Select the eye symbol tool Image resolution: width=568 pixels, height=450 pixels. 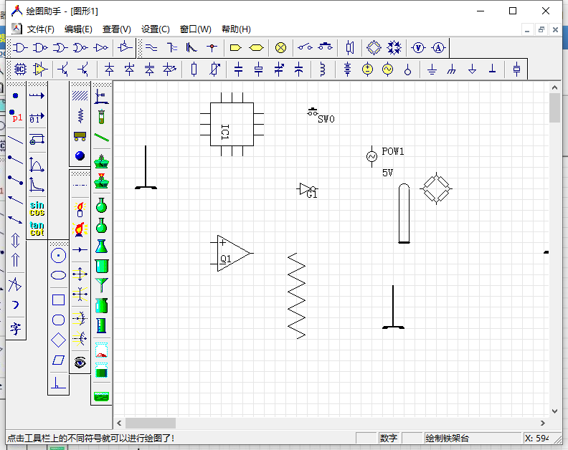[x=80, y=362]
